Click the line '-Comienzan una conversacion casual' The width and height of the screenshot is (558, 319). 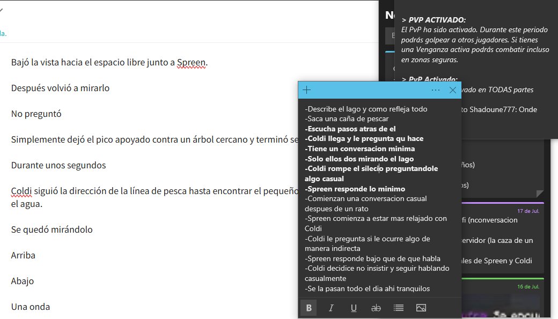[365, 199]
